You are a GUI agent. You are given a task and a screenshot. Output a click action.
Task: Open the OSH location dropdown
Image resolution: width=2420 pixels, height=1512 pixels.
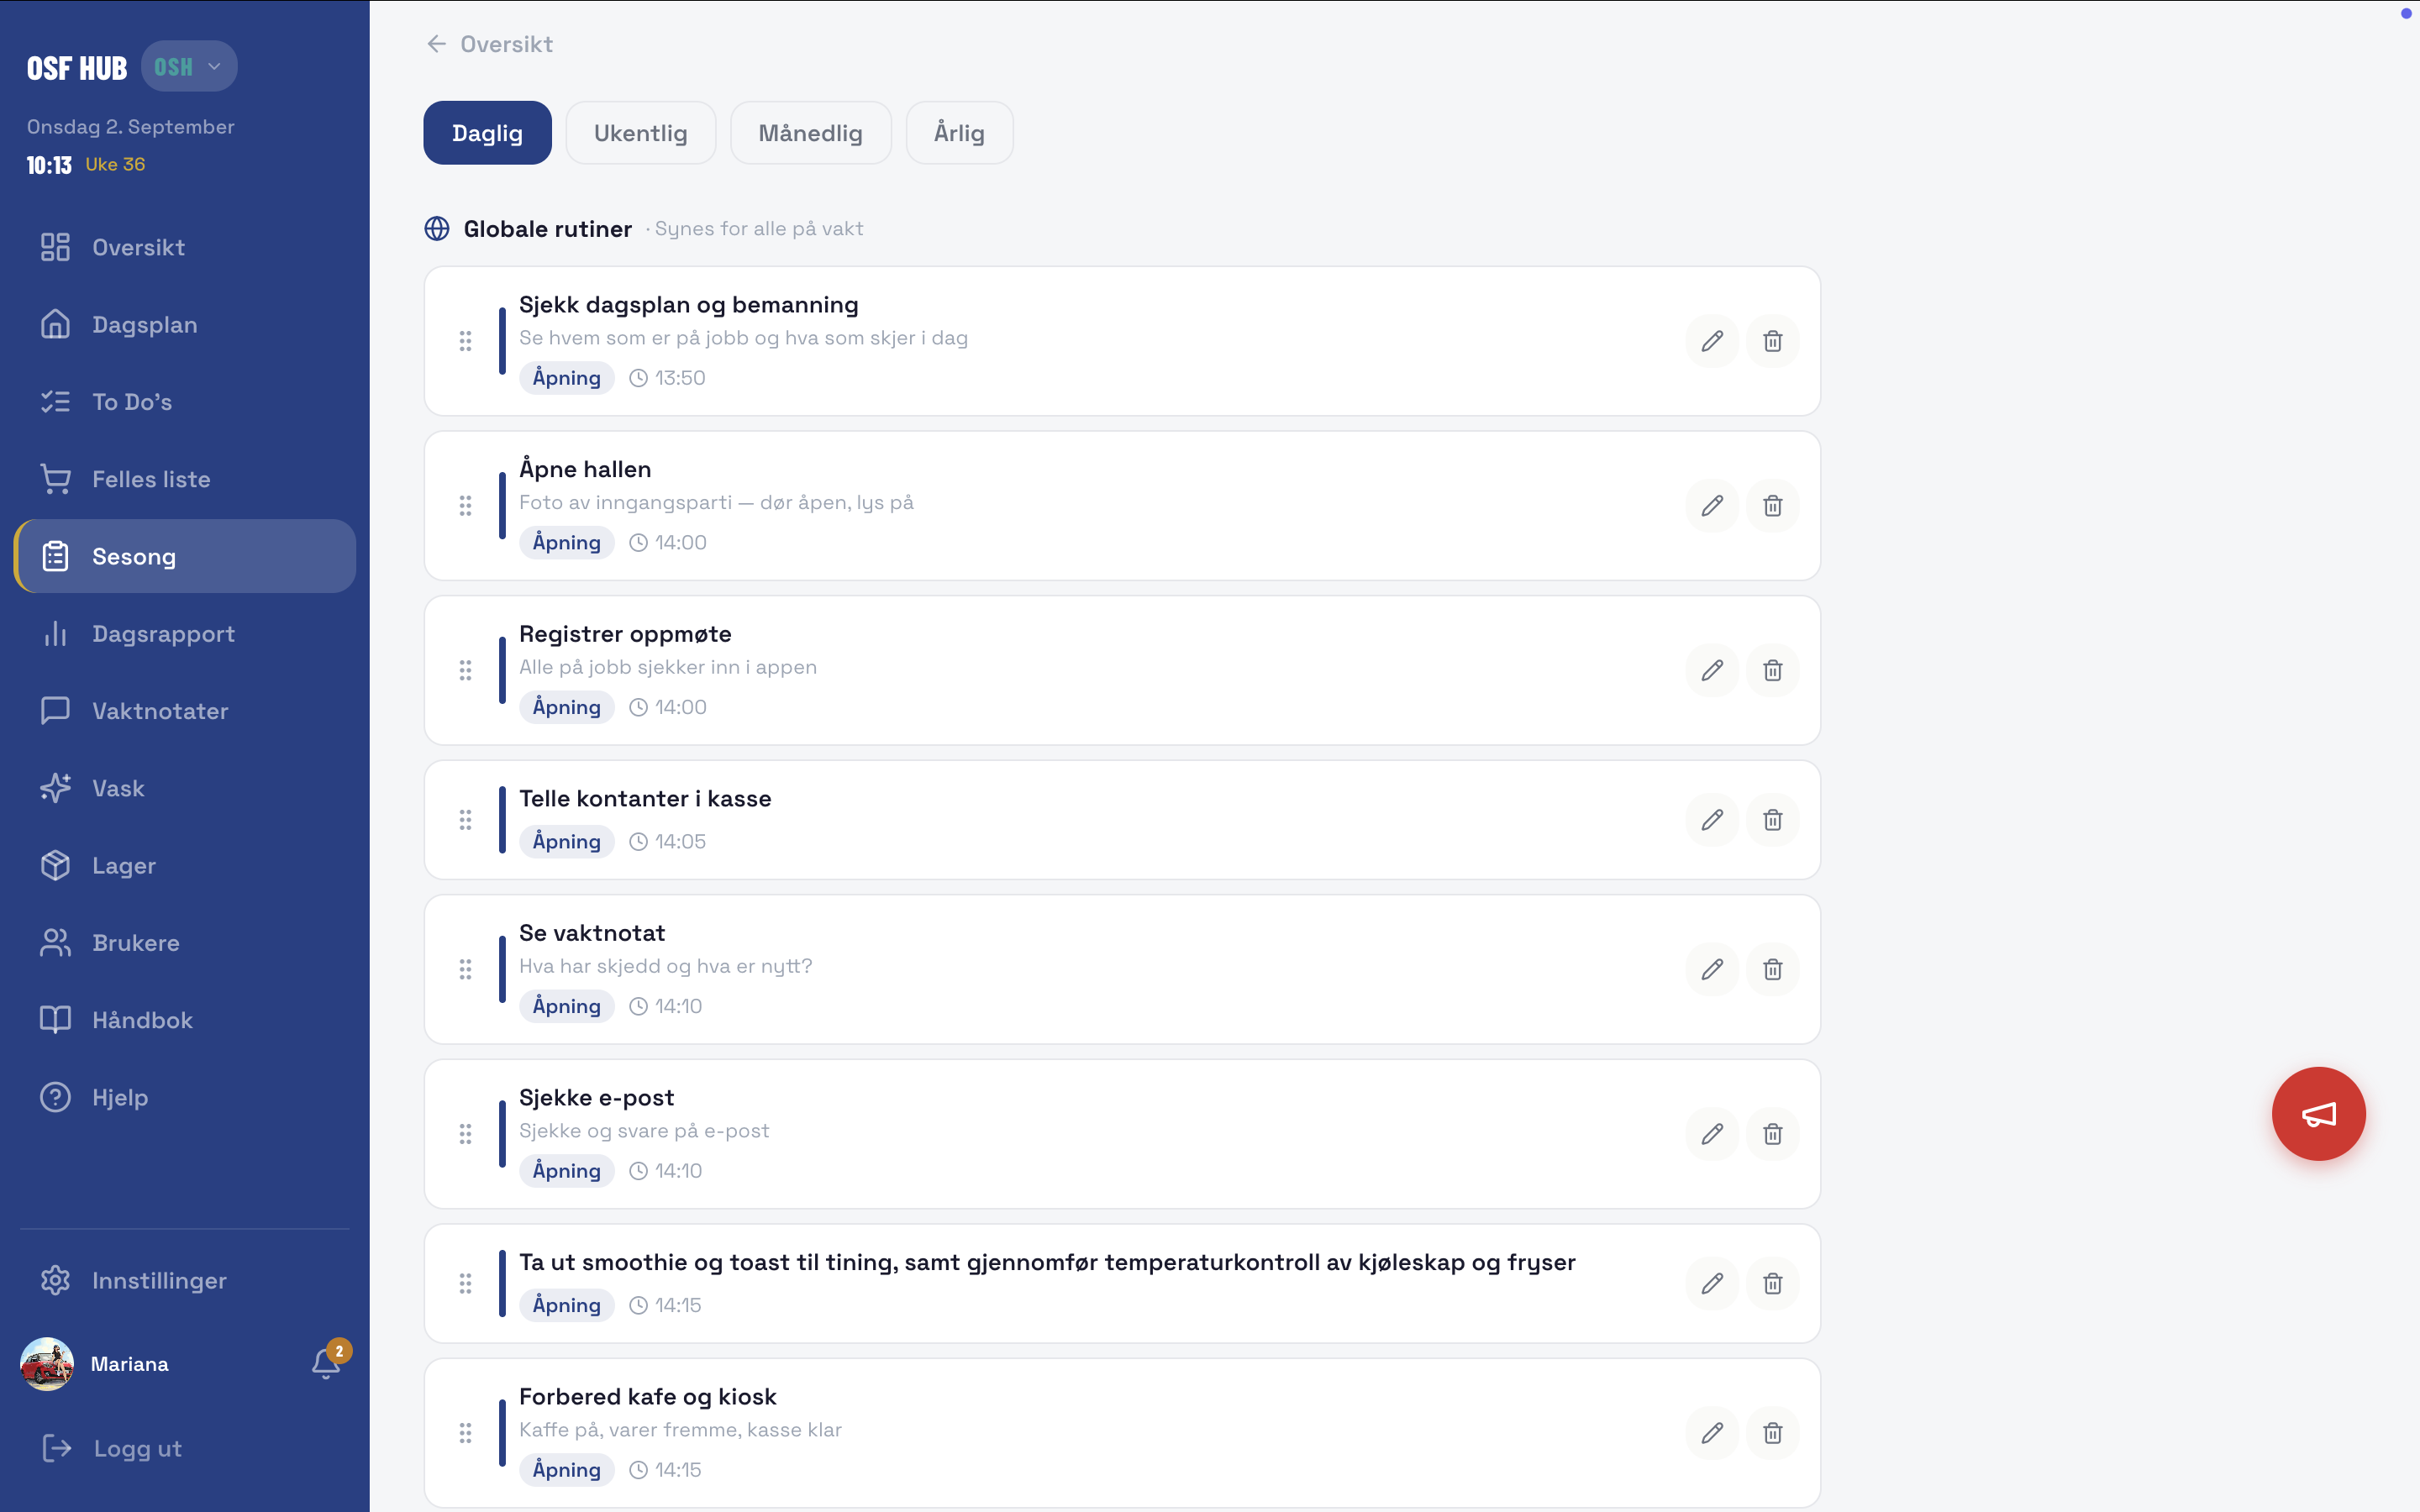coord(189,67)
